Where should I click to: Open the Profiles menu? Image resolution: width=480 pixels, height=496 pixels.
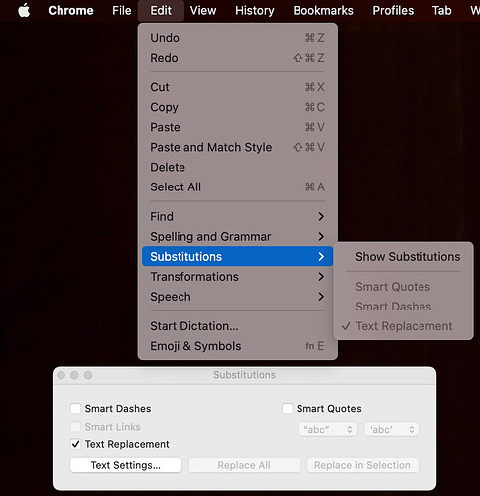click(x=393, y=11)
